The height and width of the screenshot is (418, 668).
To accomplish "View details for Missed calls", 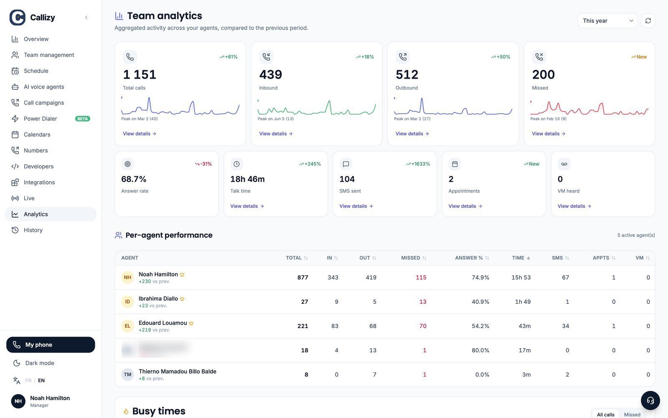I will tap(549, 134).
